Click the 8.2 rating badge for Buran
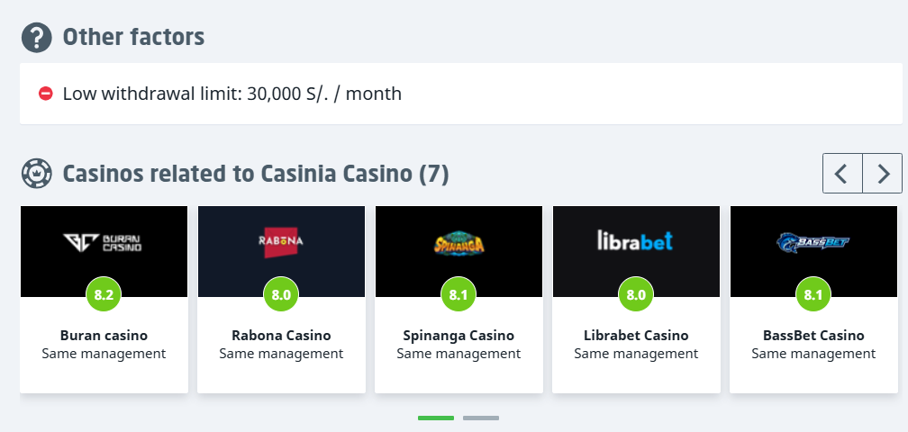The image size is (908, 432). coord(104,294)
